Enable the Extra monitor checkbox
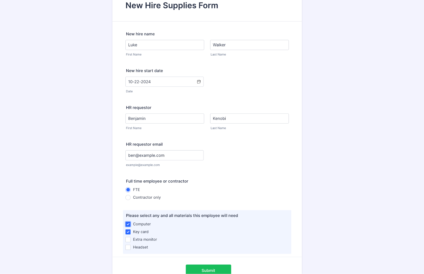This screenshot has width=424, height=274. [x=128, y=240]
